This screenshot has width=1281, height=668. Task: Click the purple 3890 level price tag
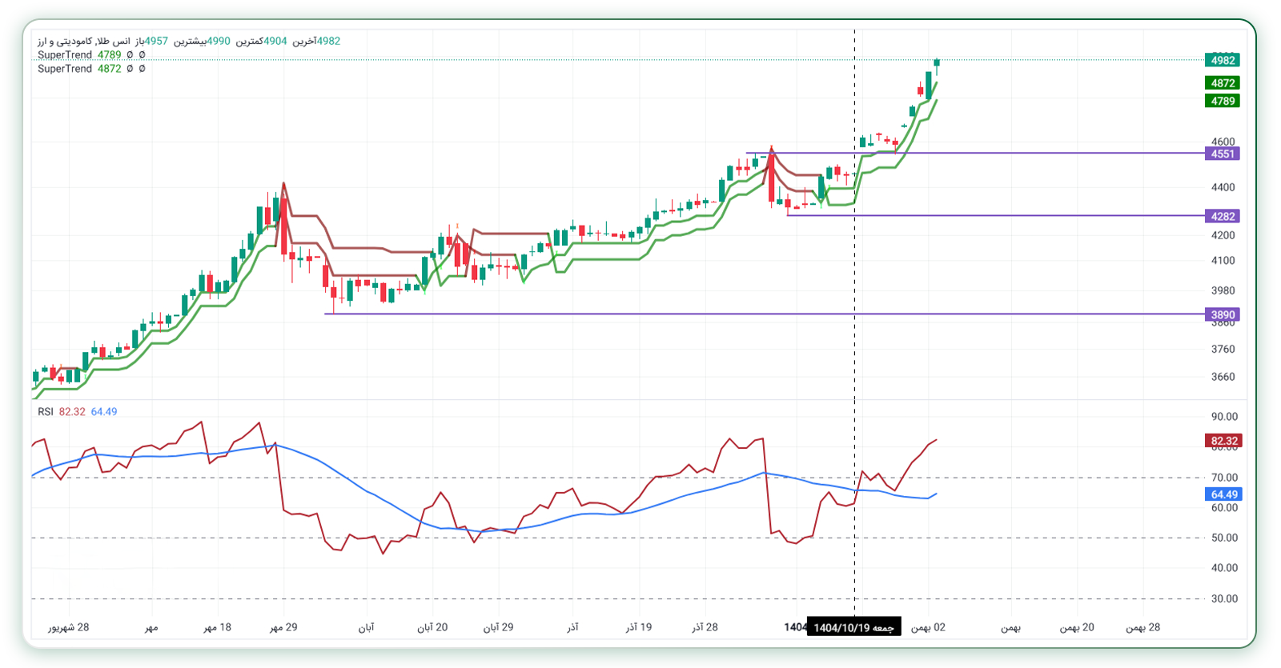point(1222,314)
